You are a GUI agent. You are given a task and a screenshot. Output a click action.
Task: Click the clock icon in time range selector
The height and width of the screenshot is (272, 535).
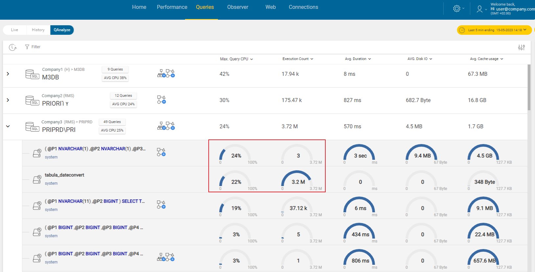point(462,30)
